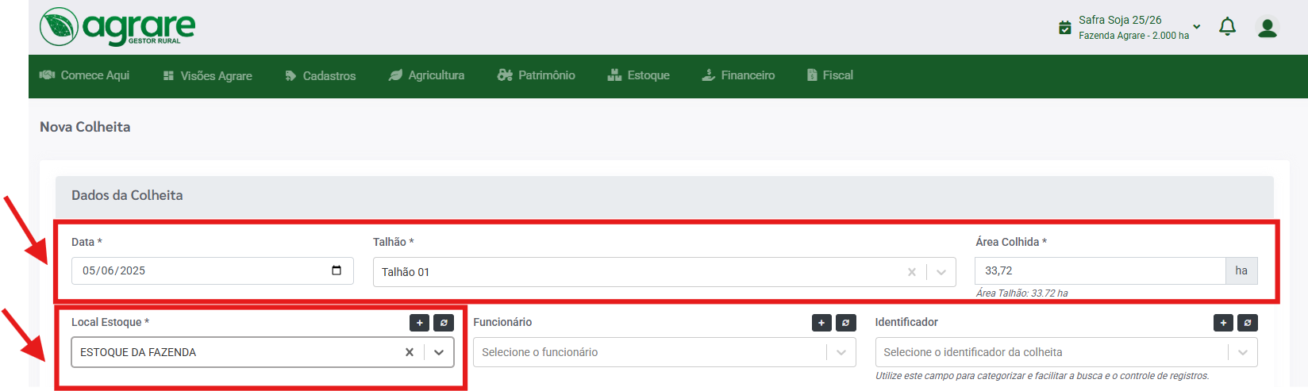This screenshot has width=1308, height=391.
Task: Expand the Local Estoque dropdown arrow
Action: click(x=439, y=352)
